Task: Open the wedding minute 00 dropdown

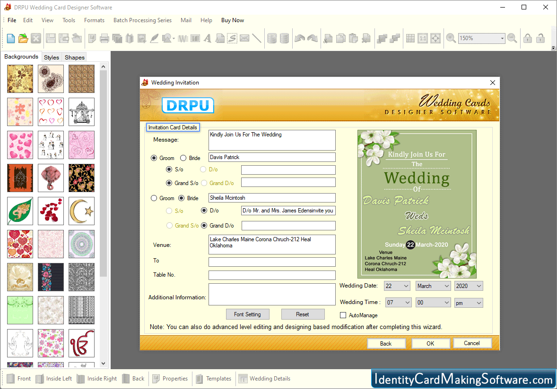Action: pos(433,303)
